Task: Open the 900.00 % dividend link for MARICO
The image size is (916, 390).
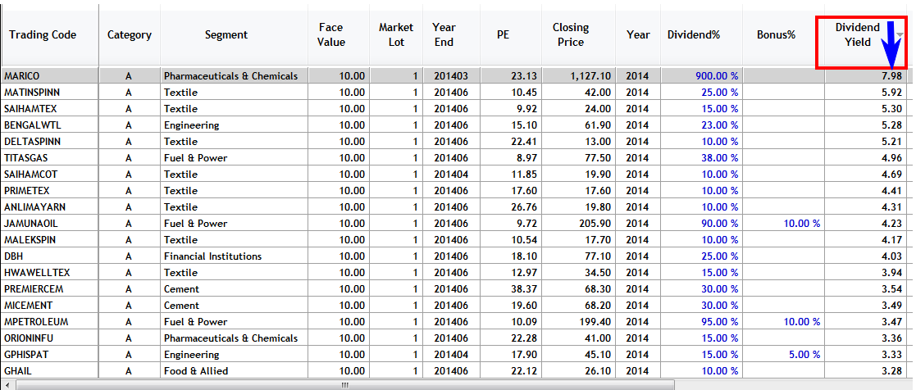Action: 717,76
